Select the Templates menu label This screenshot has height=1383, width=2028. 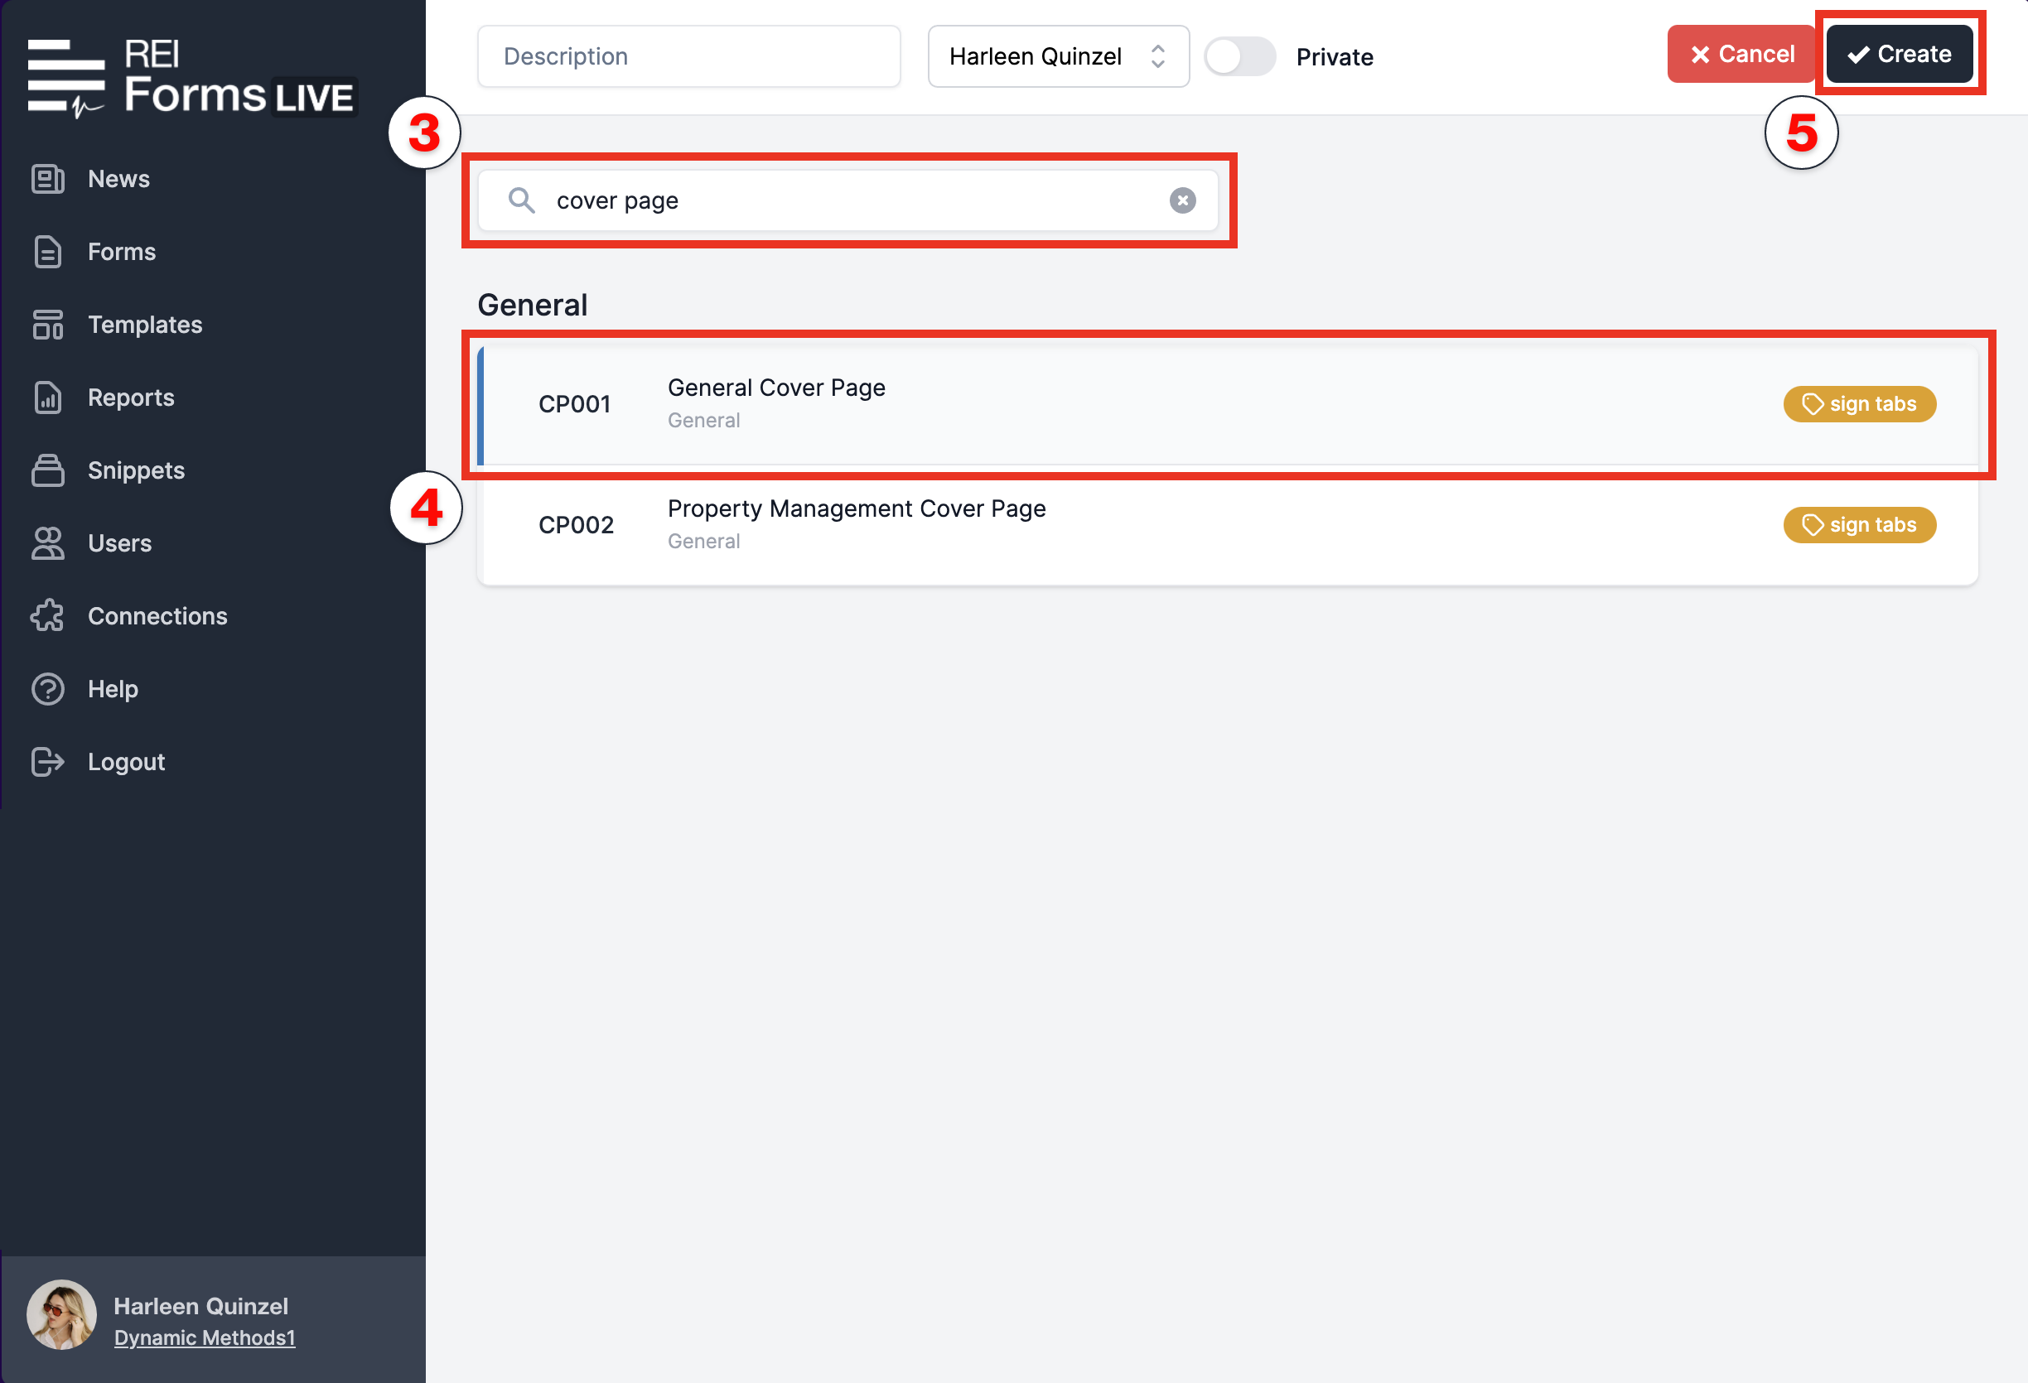tap(145, 325)
